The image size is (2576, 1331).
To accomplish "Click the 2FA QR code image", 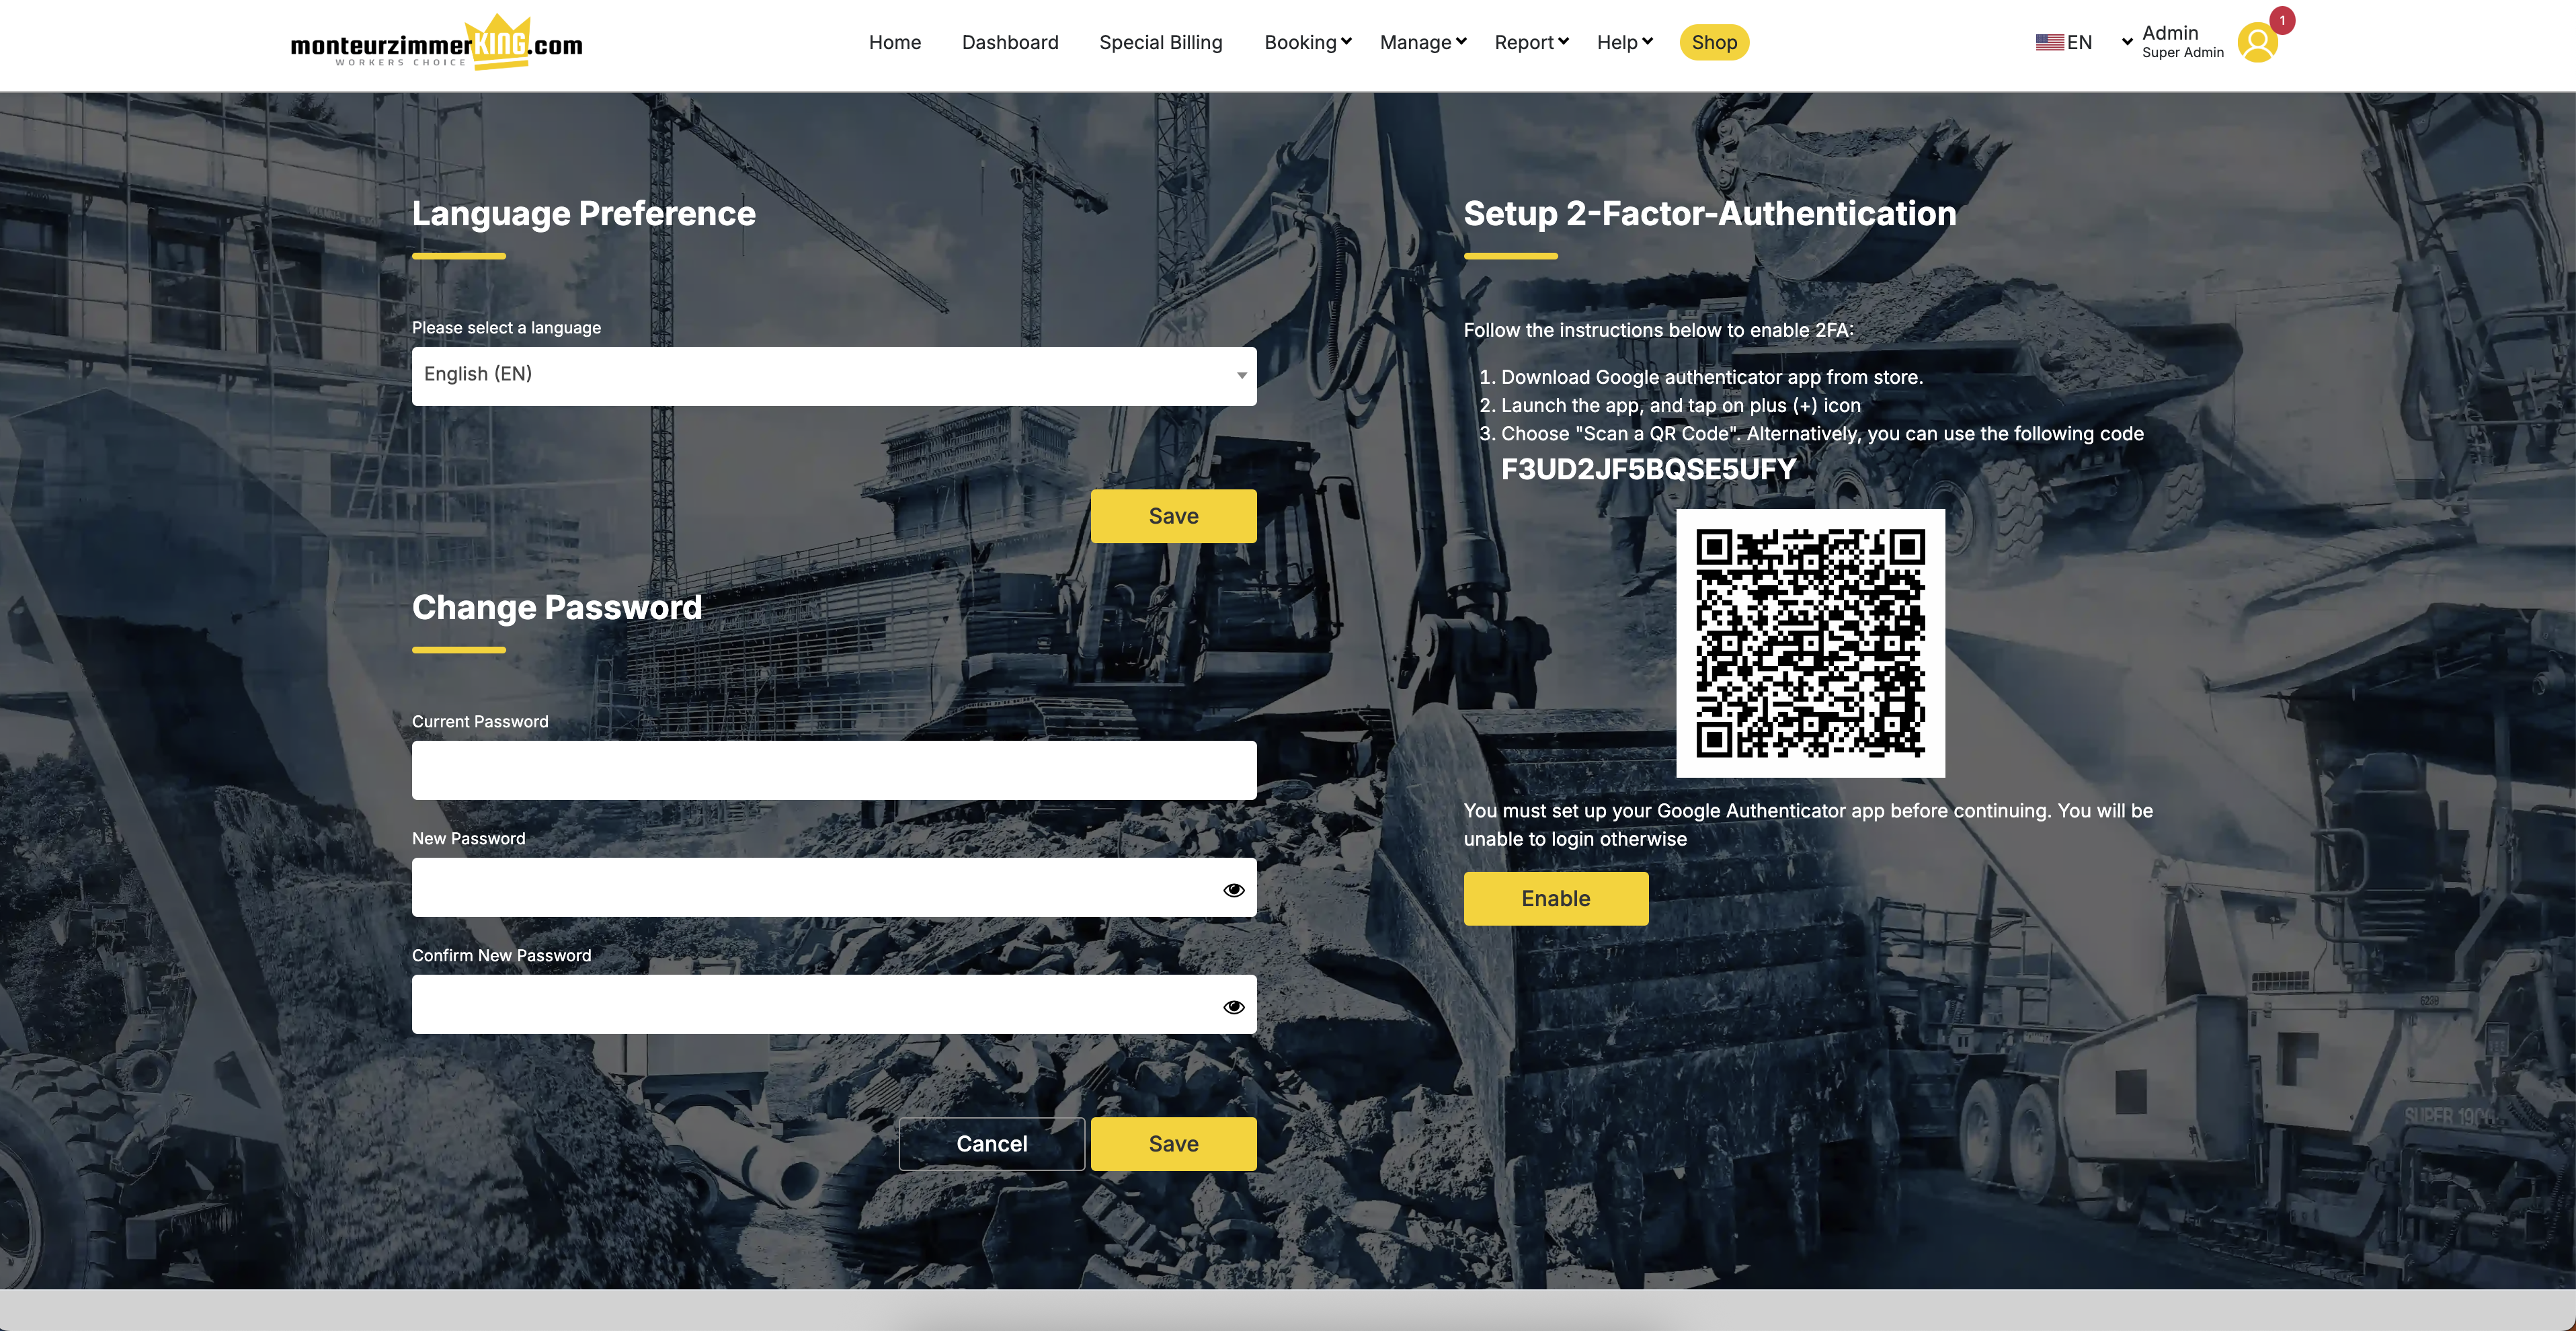I will click(x=1810, y=643).
